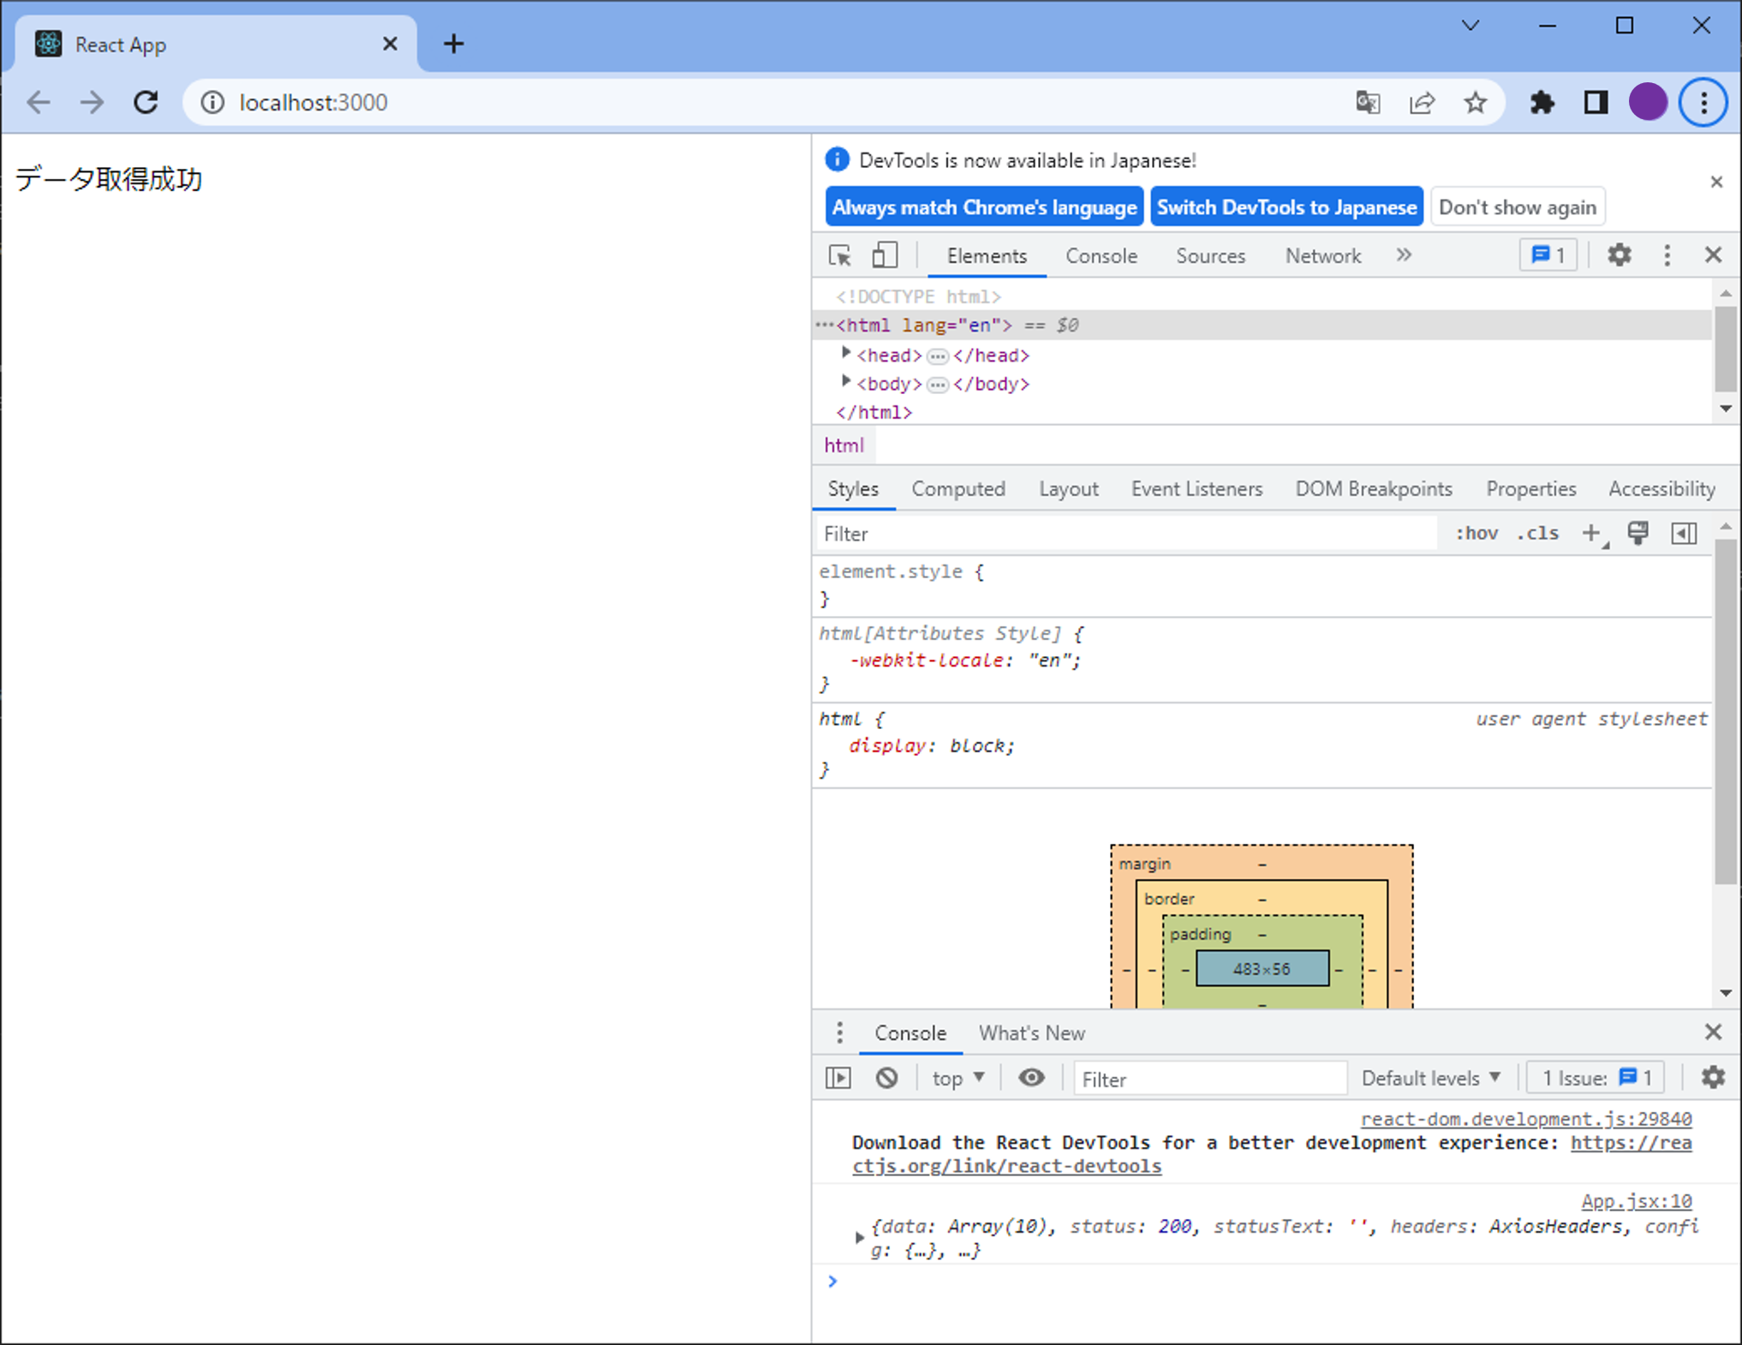Open the Accessibility tab
The image size is (1742, 1345).
pyautogui.click(x=1661, y=489)
